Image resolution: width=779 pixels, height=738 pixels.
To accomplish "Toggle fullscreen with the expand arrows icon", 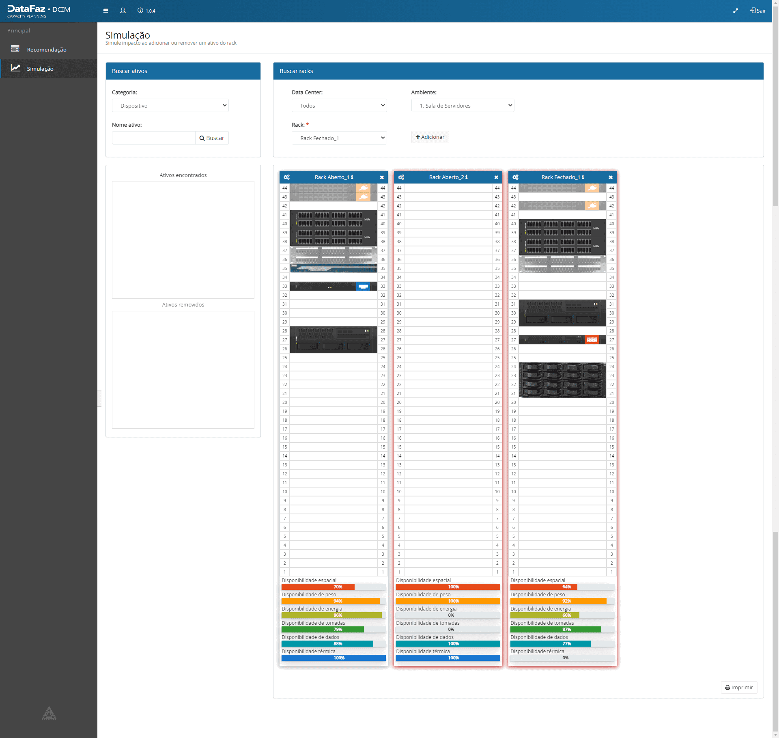I will (x=735, y=11).
